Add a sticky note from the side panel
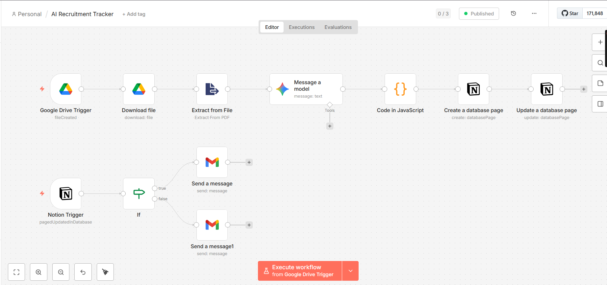 click(600, 83)
